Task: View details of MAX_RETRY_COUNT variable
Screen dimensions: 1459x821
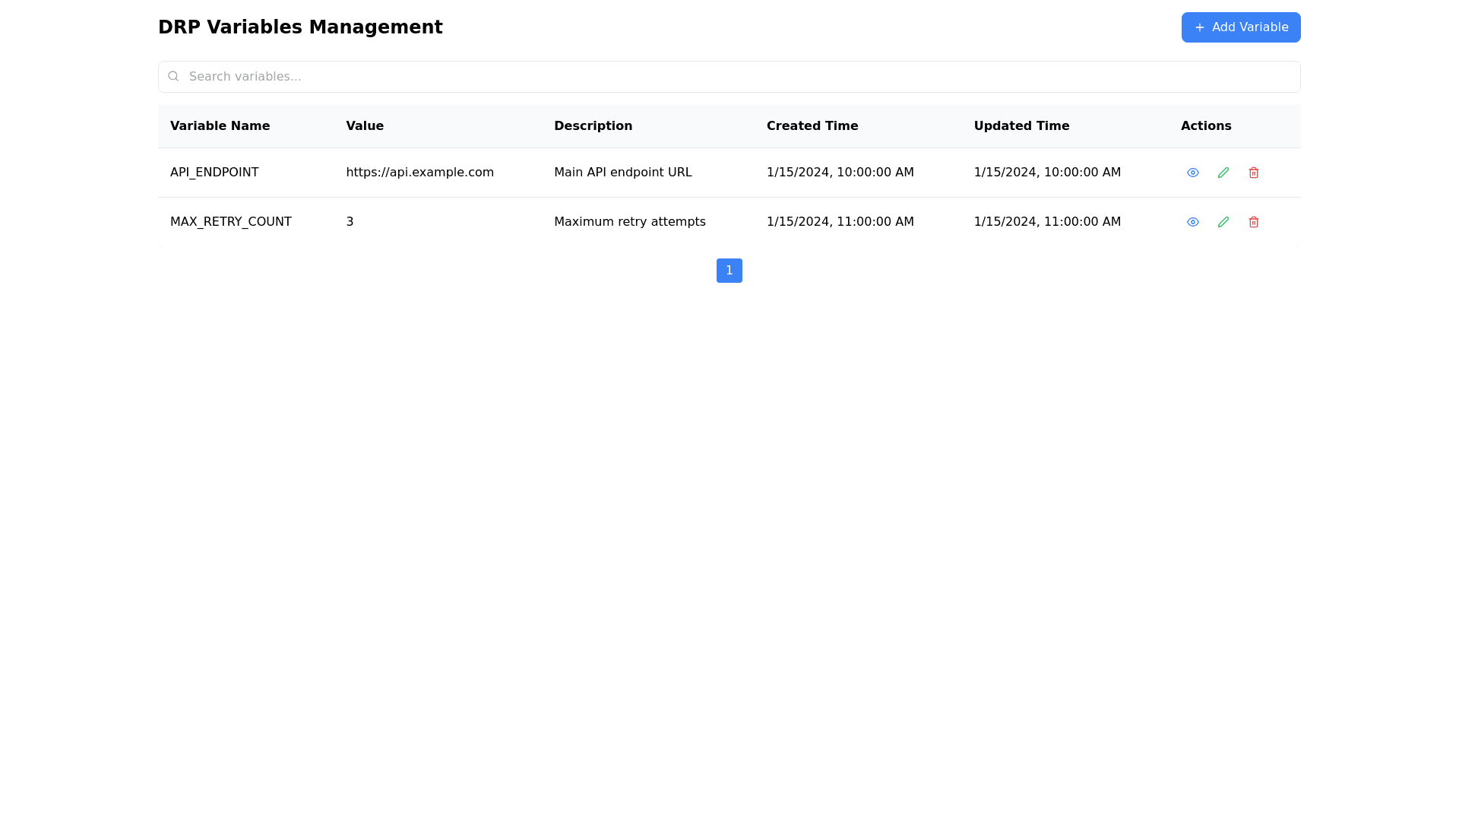Action: coord(1192,222)
